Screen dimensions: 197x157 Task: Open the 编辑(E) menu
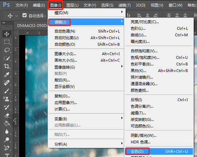[x=39, y=5]
